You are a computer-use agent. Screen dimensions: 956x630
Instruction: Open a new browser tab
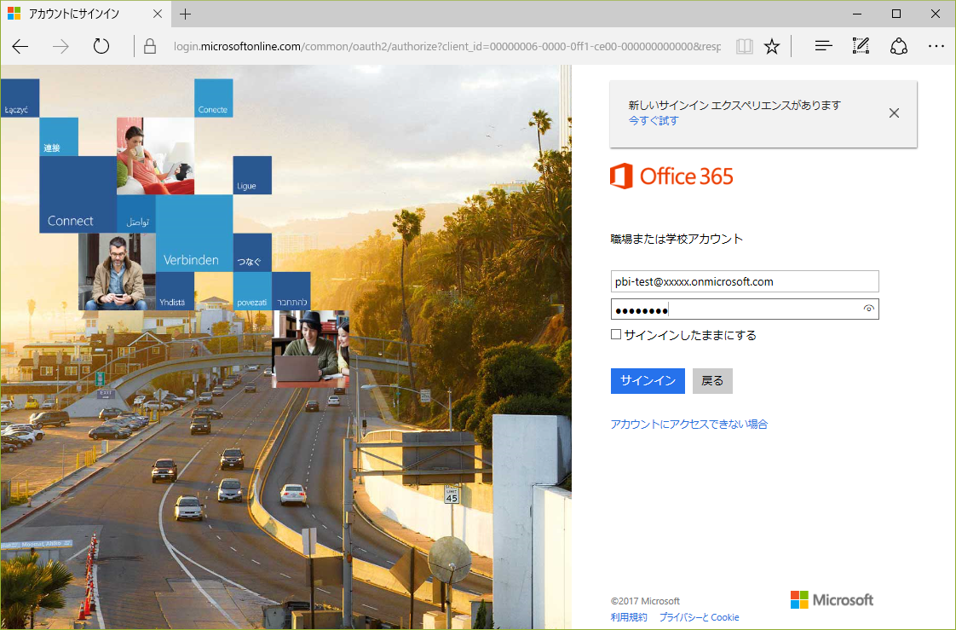tap(186, 14)
